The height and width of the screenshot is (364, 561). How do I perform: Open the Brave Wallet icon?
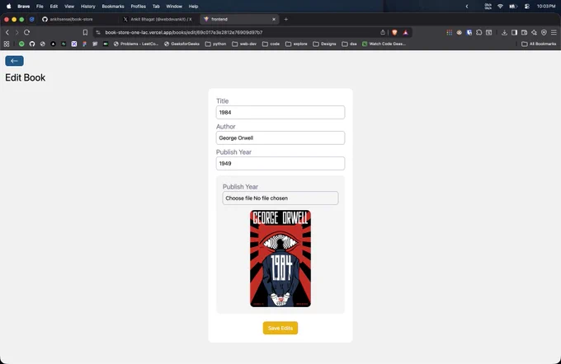point(524,32)
